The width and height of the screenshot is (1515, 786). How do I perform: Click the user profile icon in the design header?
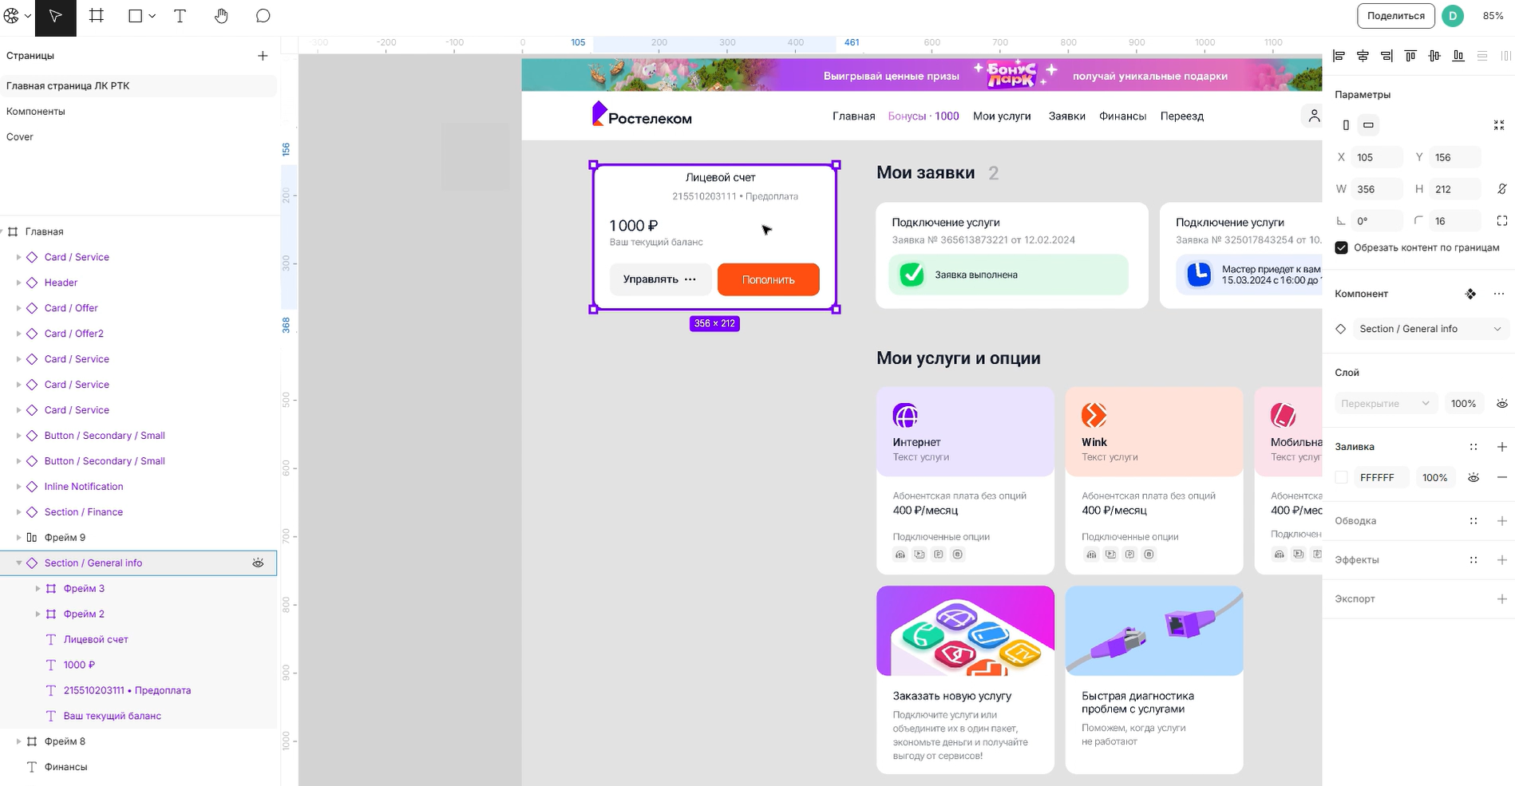(1313, 117)
